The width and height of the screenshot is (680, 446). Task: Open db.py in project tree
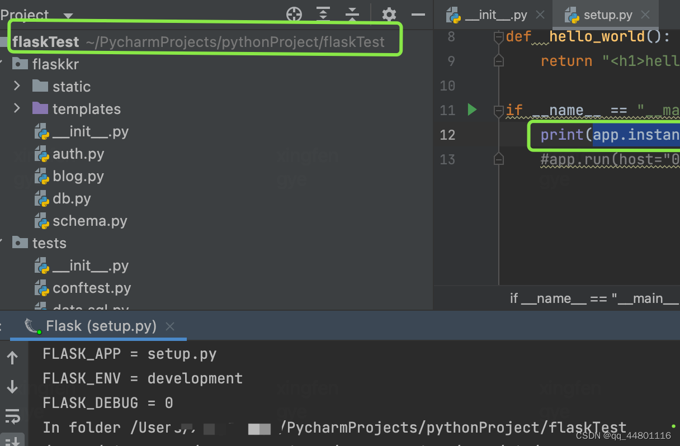[x=72, y=198]
